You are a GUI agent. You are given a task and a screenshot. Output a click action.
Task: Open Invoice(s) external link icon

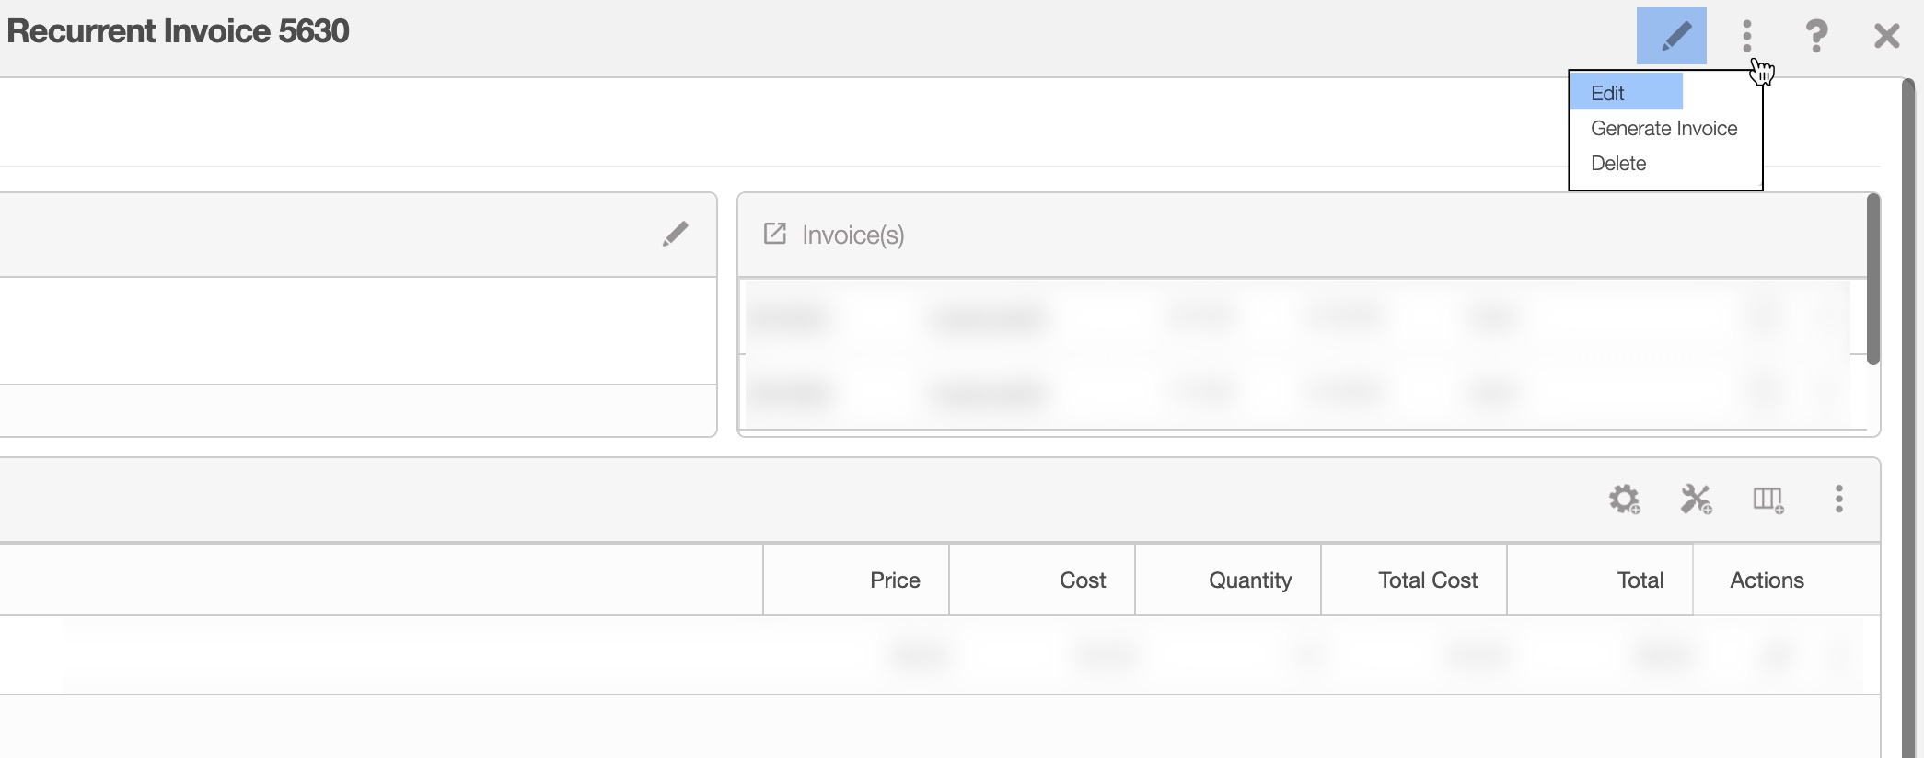(775, 234)
